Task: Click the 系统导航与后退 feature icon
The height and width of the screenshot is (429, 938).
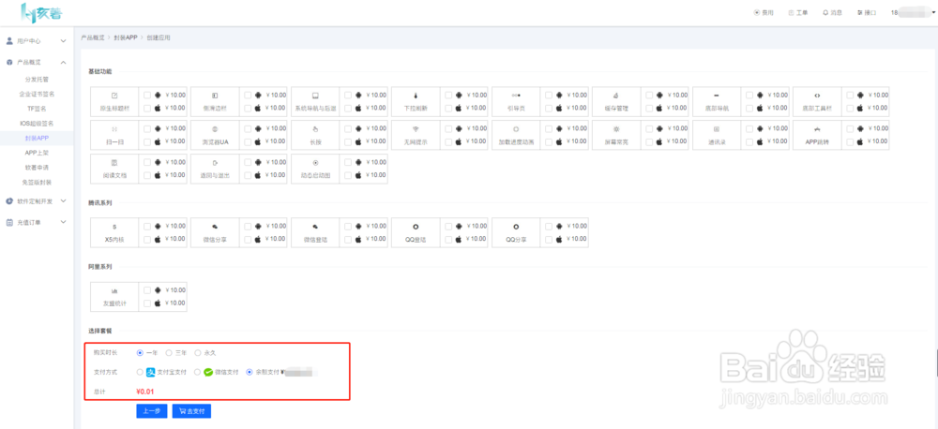Action: [x=315, y=96]
